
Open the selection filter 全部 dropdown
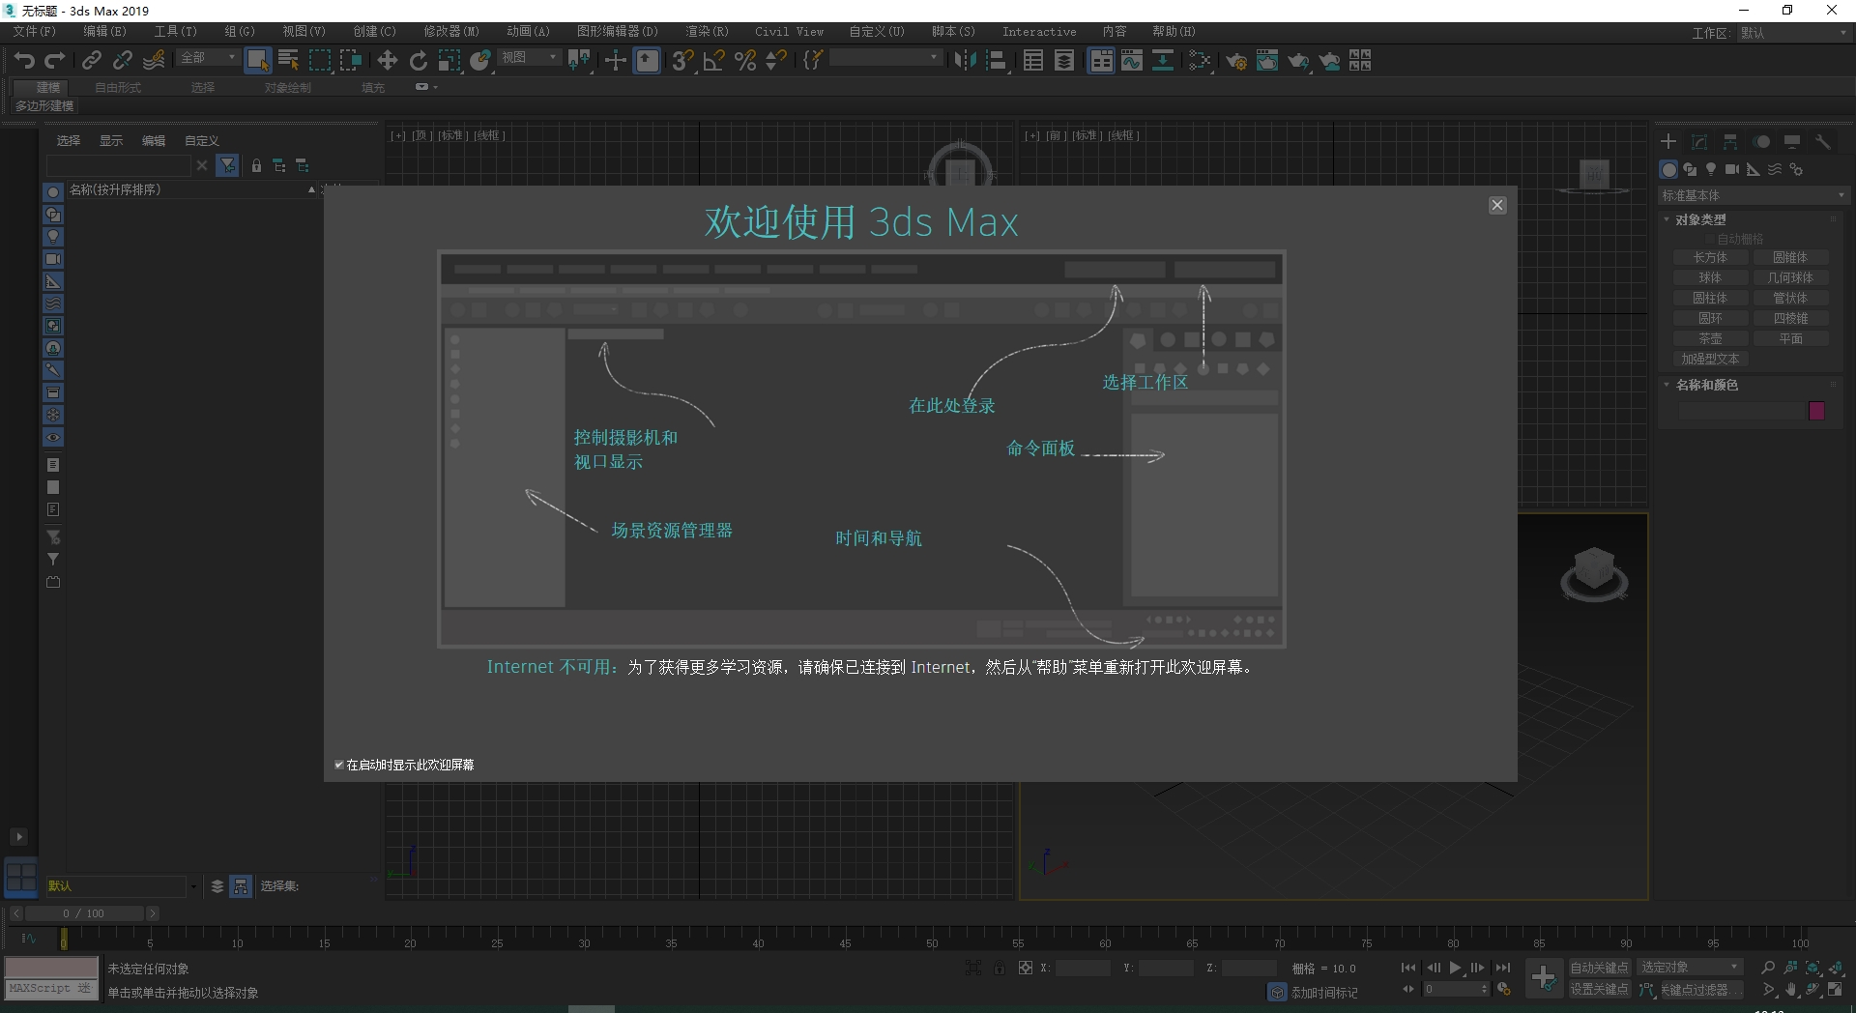pos(207,58)
